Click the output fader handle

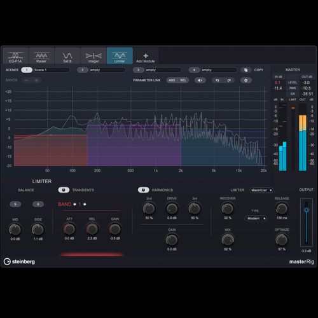pyautogui.click(x=307, y=210)
